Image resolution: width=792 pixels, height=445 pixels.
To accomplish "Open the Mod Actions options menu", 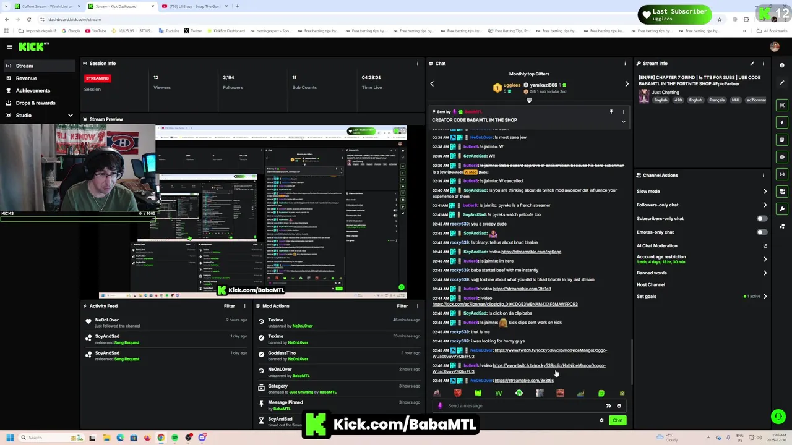I will pos(418,306).
